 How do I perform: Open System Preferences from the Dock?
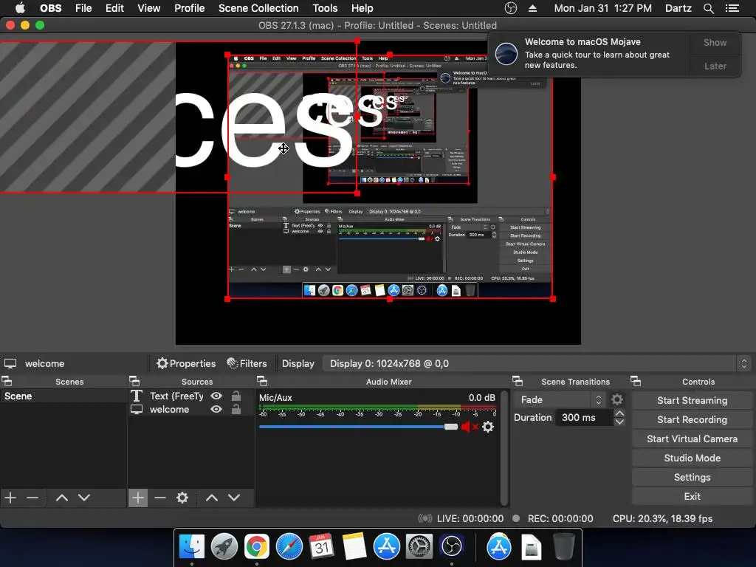click(x=419, y=547)
